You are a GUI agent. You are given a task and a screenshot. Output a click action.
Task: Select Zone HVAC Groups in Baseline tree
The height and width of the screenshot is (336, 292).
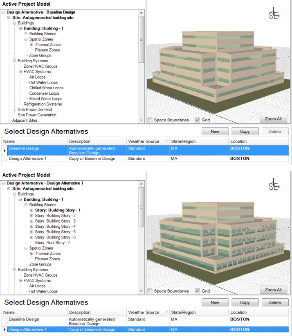coord(40,66)
